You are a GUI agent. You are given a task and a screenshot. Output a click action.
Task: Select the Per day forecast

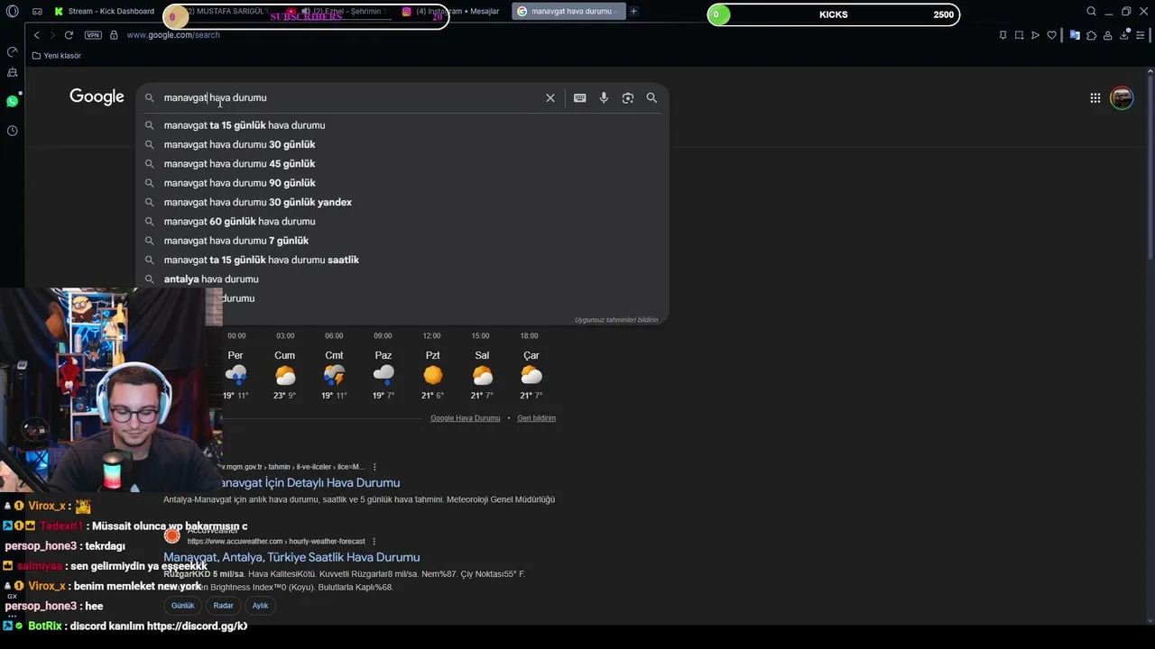(236, 375)
